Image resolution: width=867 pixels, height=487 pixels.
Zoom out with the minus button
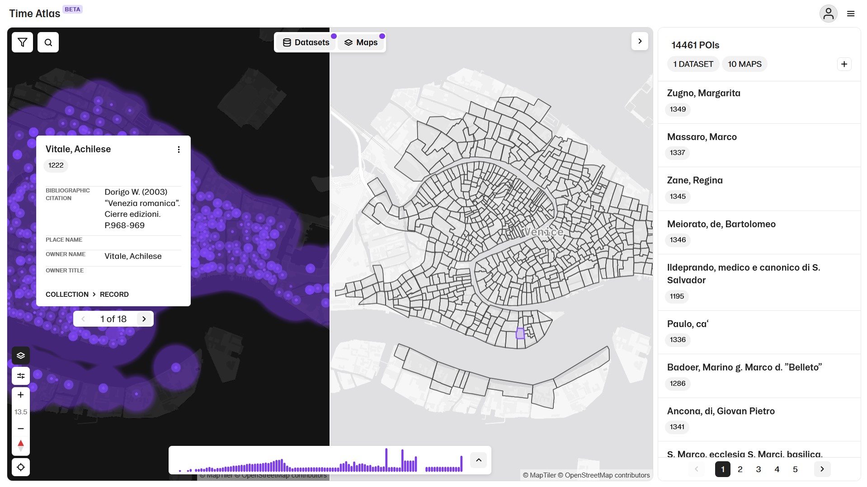21,428
